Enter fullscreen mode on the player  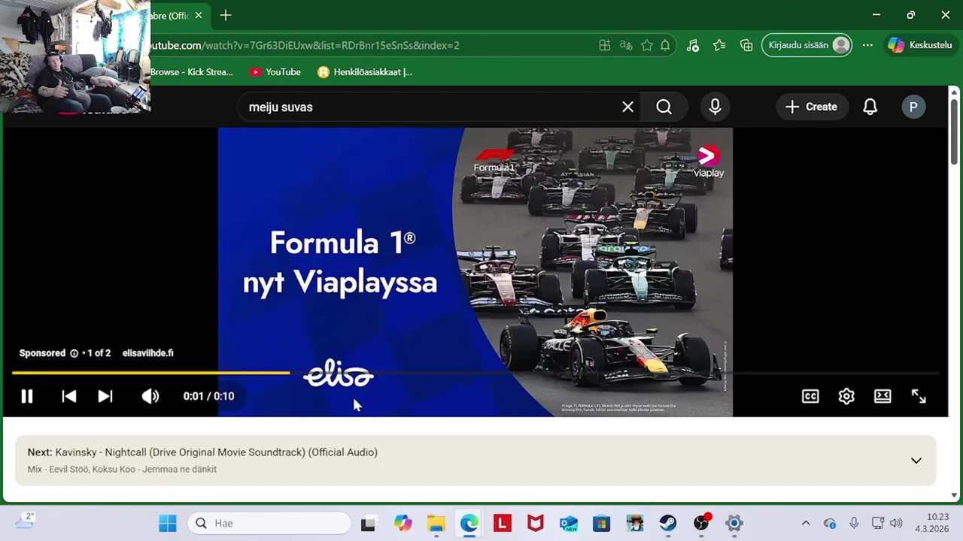[x=919, y=396]
